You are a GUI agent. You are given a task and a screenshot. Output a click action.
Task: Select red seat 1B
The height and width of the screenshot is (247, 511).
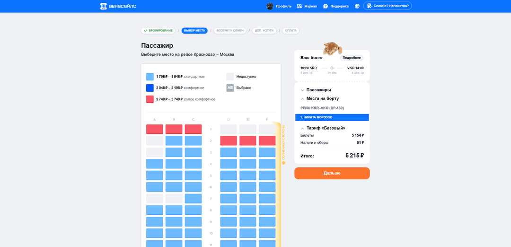(x=174, y=129)
